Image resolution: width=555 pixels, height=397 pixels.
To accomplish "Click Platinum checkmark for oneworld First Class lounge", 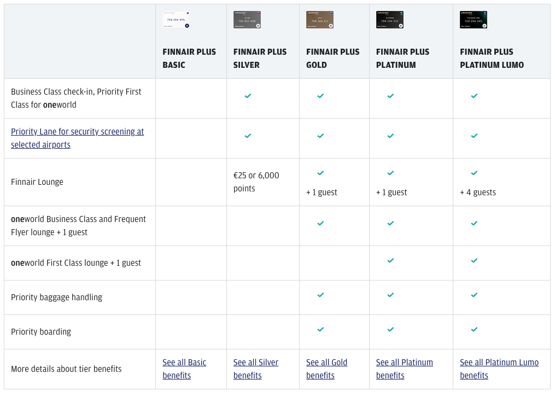I will [x=391, y=260].
